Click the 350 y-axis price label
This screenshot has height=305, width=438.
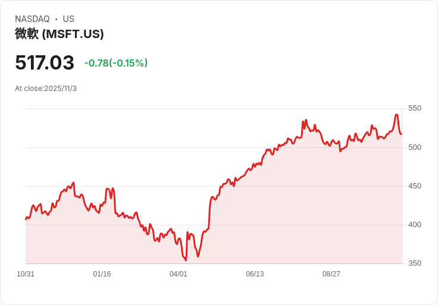415,263
